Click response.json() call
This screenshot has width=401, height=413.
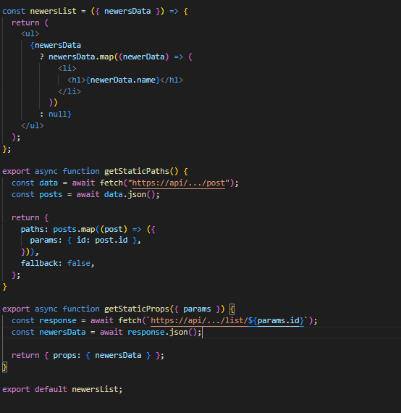point(164,332)
